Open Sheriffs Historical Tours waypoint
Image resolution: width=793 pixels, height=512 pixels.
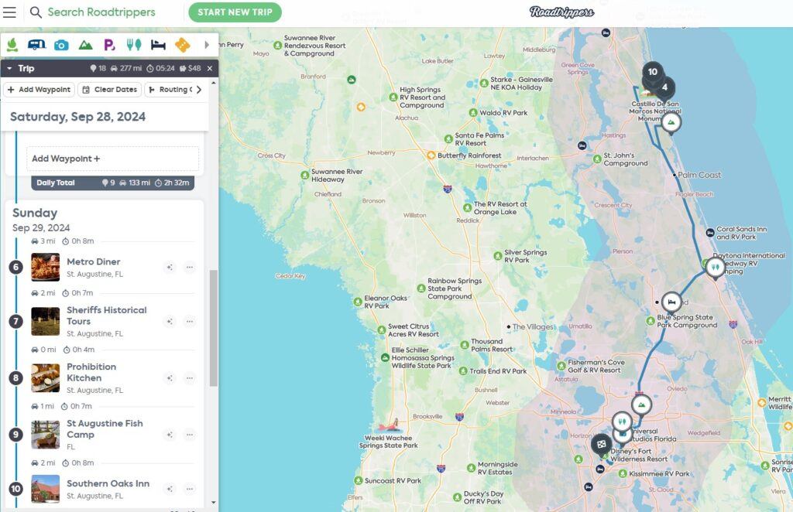107,316
